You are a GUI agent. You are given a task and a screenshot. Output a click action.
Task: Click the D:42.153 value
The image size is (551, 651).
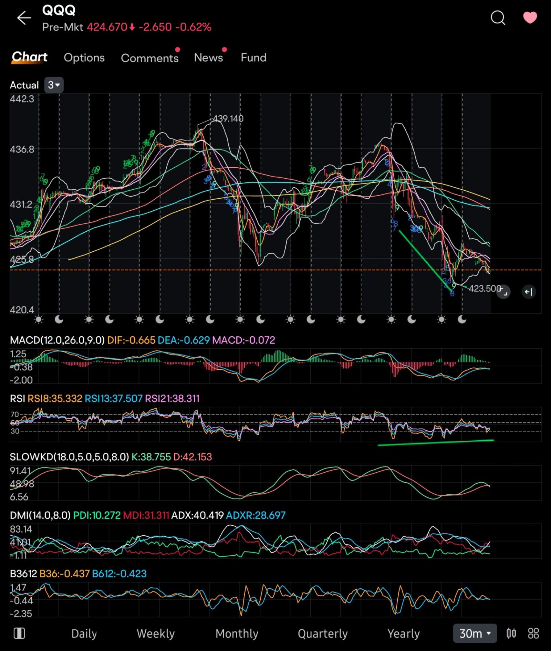tap(193, 457)
